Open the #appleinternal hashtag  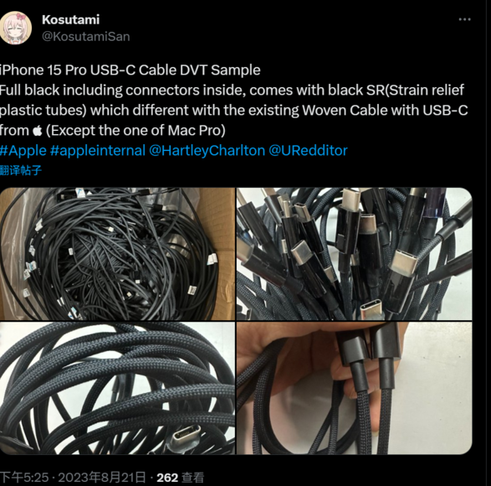[98, 151]
